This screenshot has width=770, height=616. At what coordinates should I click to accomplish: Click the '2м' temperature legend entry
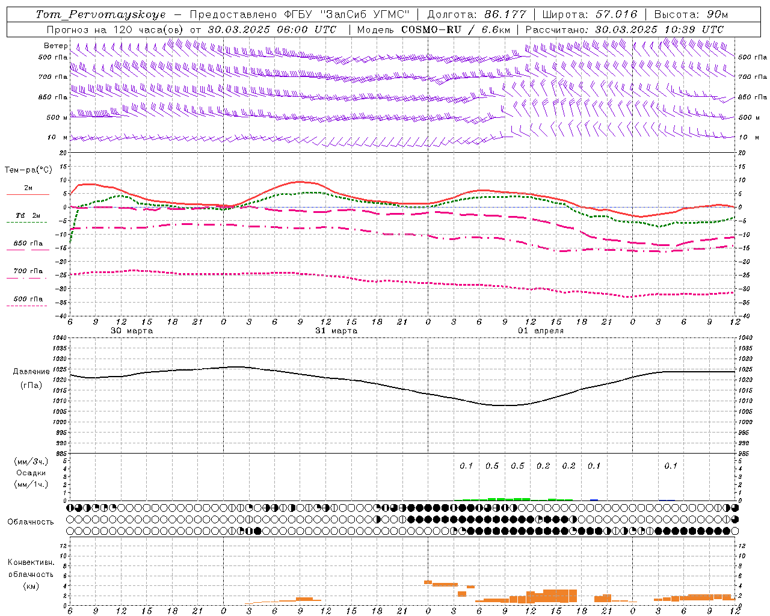28,188
